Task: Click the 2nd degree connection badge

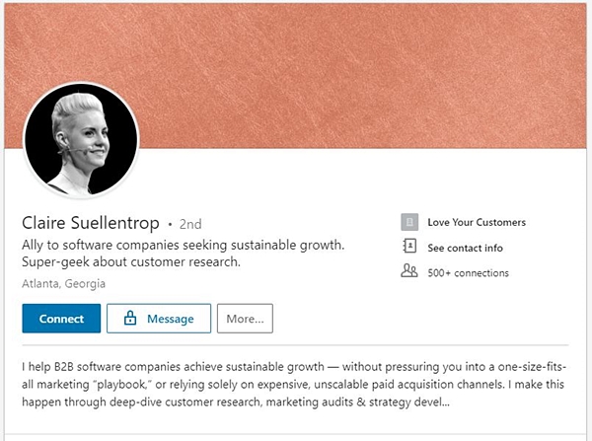Action: coord(190,224)
